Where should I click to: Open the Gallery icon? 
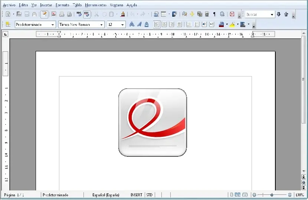pyautogui.click(x=200, y=14)
